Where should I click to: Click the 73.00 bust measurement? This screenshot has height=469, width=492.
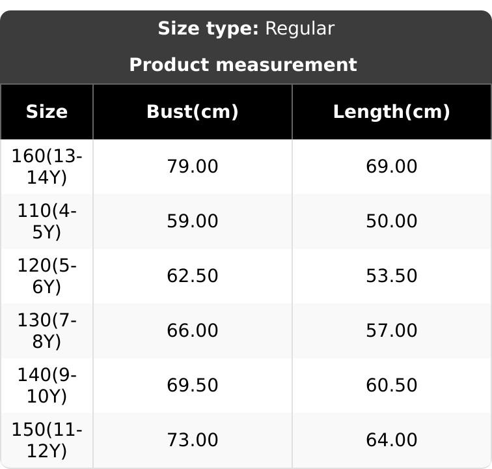click(193, 440)
